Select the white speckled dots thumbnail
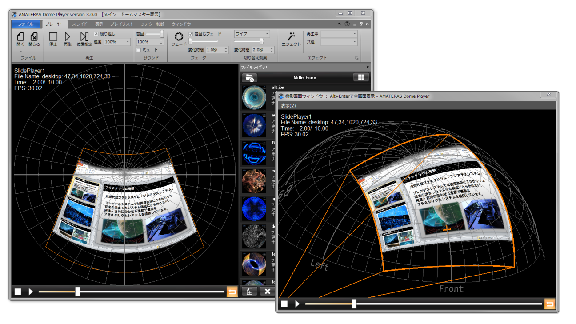 [x=254, y=236]
